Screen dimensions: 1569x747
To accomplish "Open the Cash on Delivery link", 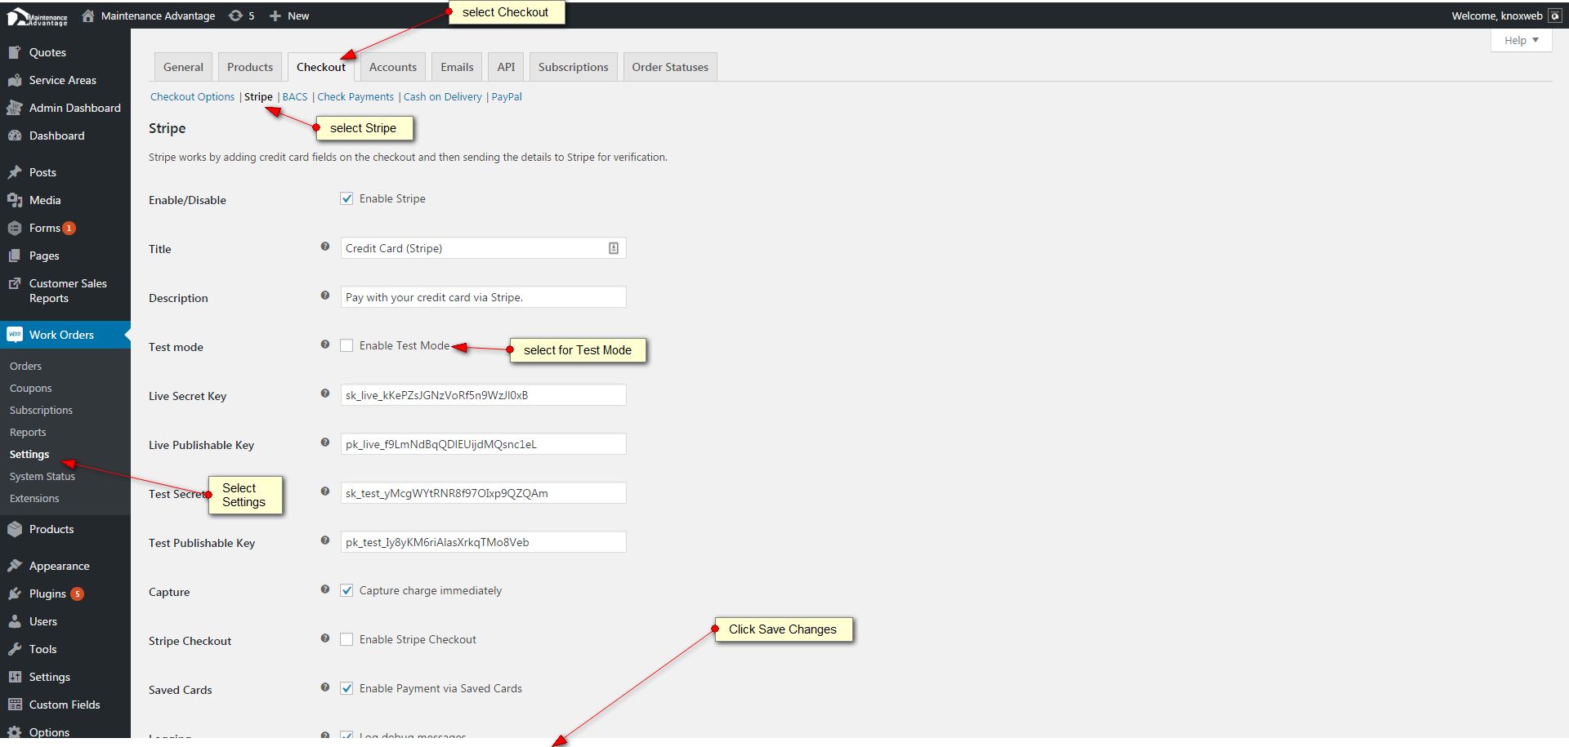I will click(443, 96).
